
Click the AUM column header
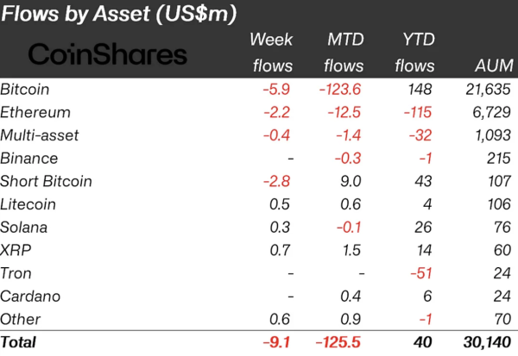pos(493,66)
